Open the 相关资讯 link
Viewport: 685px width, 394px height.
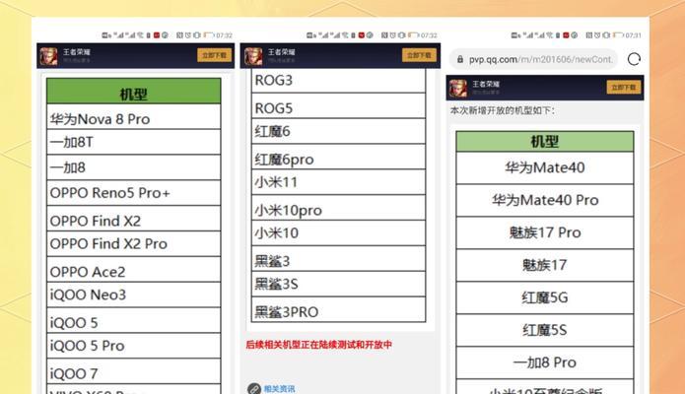point(279,388)
